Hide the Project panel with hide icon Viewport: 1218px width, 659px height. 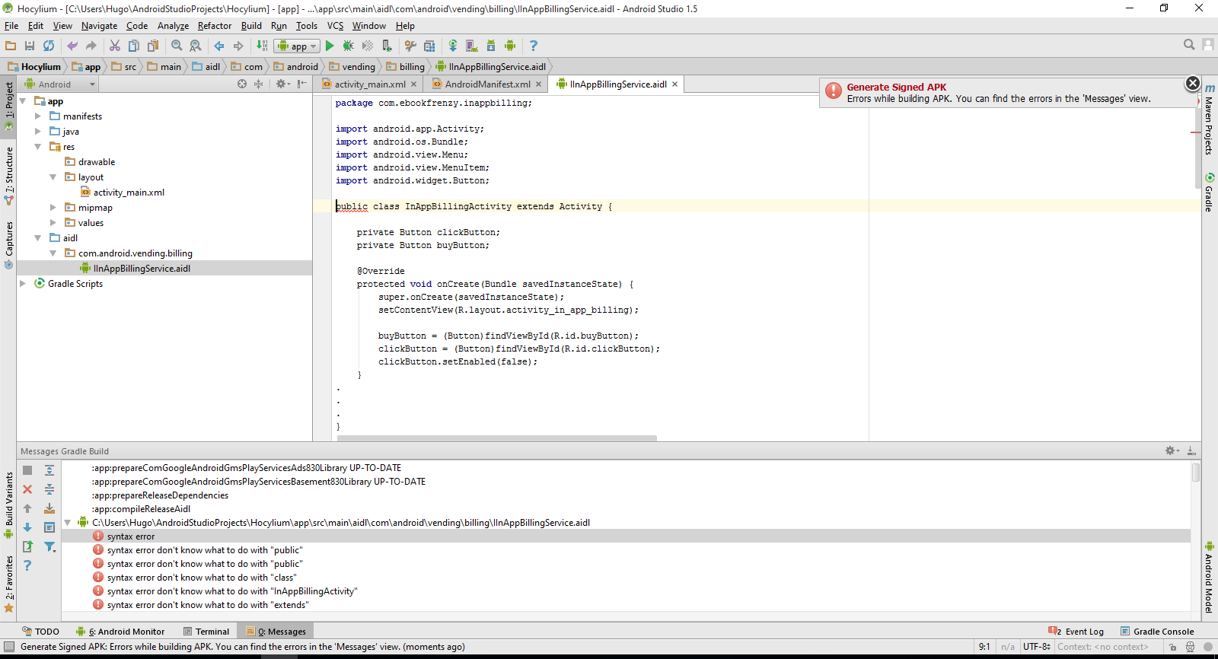302,84
